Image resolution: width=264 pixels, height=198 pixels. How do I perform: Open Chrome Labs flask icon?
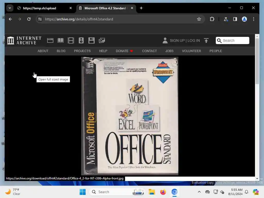point(226,19)
